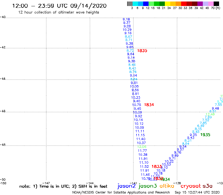Viewport: 223px width, 195px height.
Task: Click the light blue 8.67 value
Action: click(128, 37)
